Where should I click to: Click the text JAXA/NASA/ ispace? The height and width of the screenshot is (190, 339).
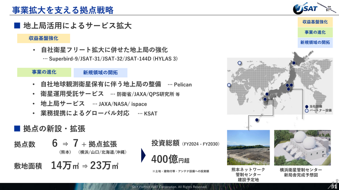coord(123,104)
